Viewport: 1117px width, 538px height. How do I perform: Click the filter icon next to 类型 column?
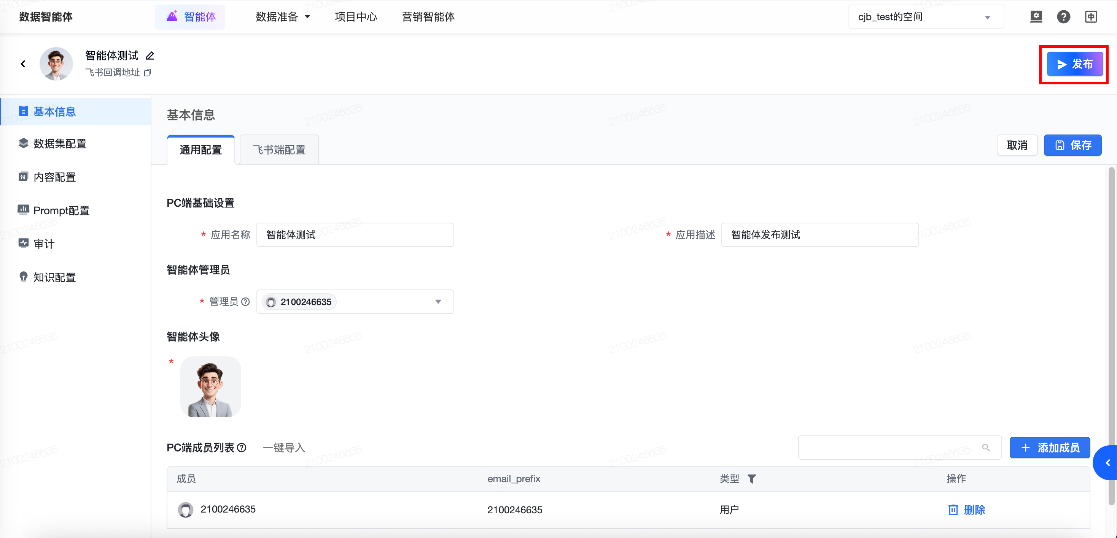pyautogui.click(x=752, y=479)
